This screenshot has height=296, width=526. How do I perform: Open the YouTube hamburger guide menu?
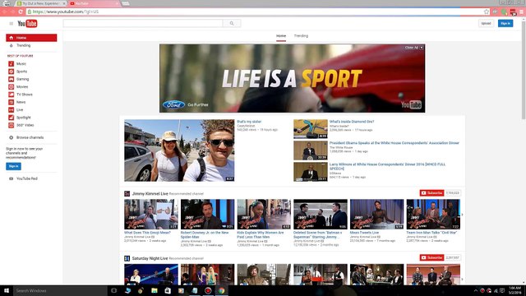[11, 24]
